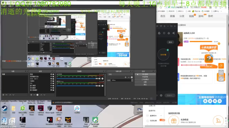The width and height of the screenshot is (229, 128).
Task: Click the Settings button in OBS Controls
Action: coord(145,82)
